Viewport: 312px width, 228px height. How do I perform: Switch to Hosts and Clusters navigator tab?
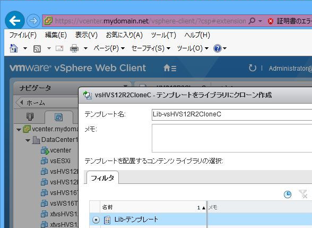pyautogui.click(x=30, y=116)
